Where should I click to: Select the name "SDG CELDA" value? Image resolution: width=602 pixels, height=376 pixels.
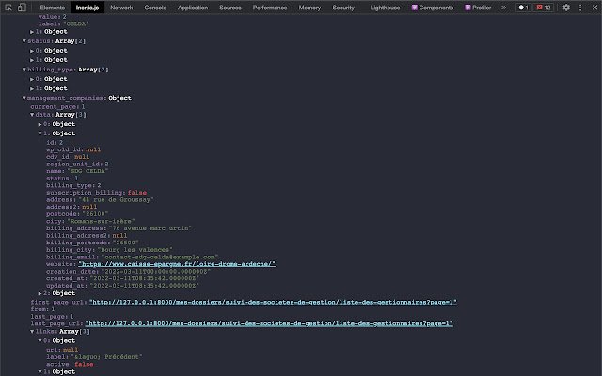87,171
